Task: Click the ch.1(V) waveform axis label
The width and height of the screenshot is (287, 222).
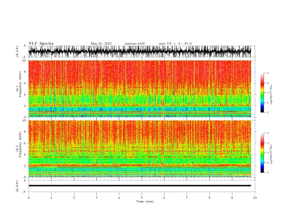Action: coord(17,52)
